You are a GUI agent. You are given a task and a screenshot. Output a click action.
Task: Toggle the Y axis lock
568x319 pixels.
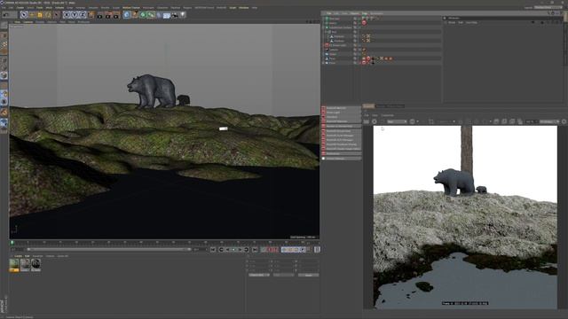(75, 15)
